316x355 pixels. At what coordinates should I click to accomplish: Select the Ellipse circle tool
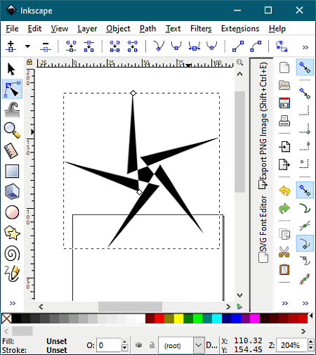[x=12, y=212]
